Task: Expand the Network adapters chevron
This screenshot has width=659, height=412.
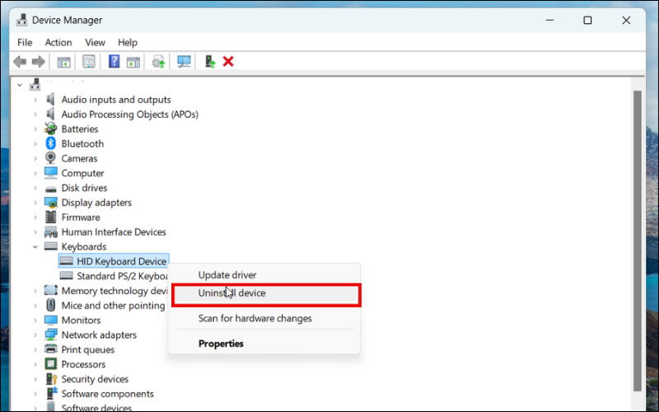Action: coord(35,335)
